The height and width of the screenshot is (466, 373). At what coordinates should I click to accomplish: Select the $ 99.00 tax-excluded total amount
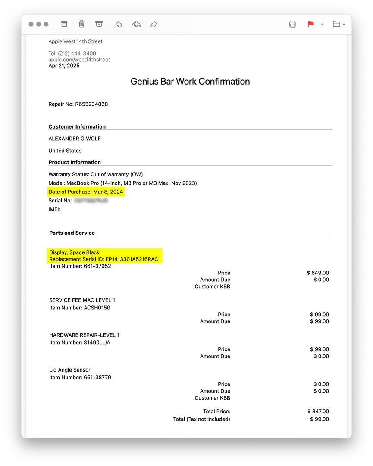pos(320,419)
